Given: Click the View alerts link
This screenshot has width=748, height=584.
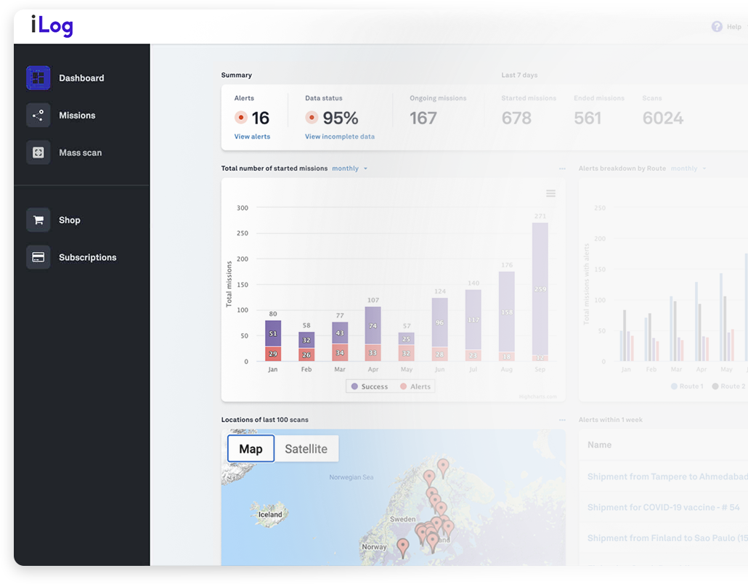Looking at the screenshot, I should point(252,137).
